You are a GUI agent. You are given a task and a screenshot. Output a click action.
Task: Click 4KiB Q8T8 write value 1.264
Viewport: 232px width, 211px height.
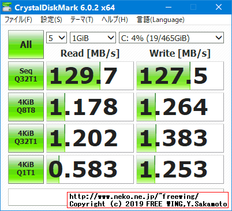180,107
